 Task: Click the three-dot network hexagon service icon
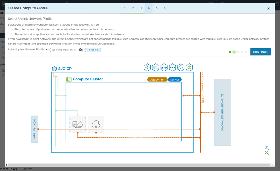173,67
